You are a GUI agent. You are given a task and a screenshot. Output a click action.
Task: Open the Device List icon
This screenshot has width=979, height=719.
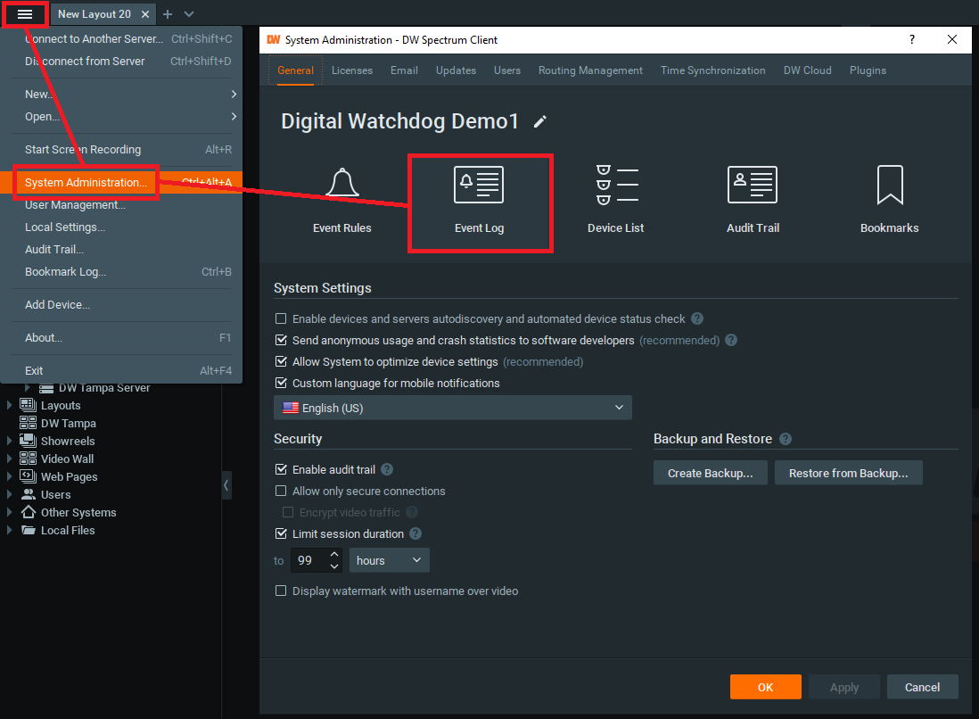point(615,185)
